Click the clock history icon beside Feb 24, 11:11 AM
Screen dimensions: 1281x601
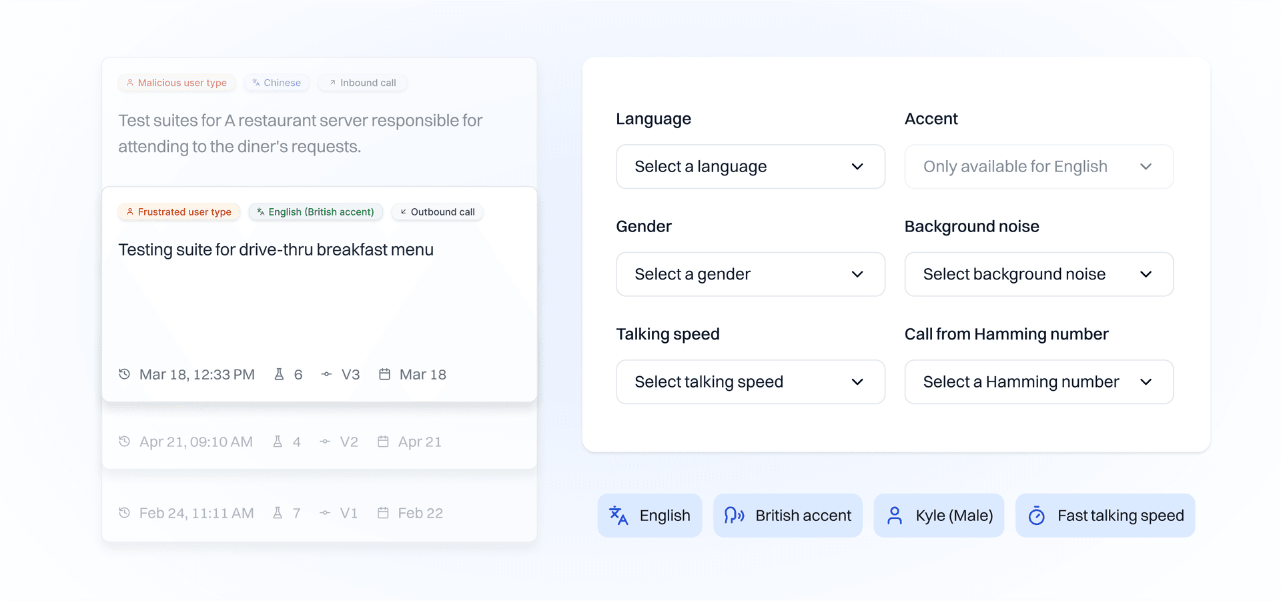click(x=125, y=513)
